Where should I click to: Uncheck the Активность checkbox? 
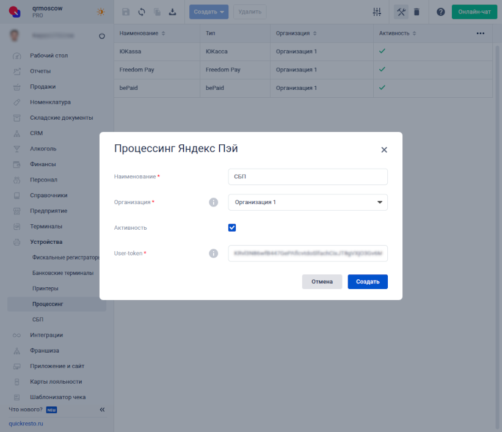[232, 228]
